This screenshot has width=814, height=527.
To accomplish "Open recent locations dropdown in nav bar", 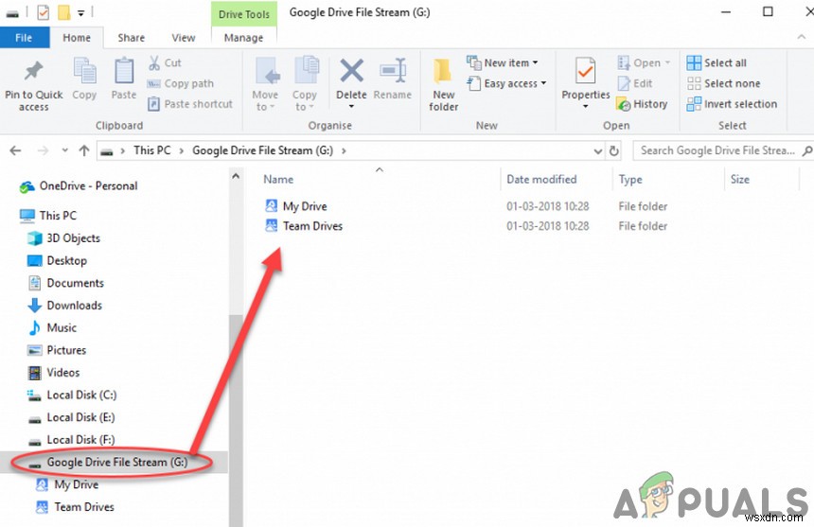I will 65,151.
